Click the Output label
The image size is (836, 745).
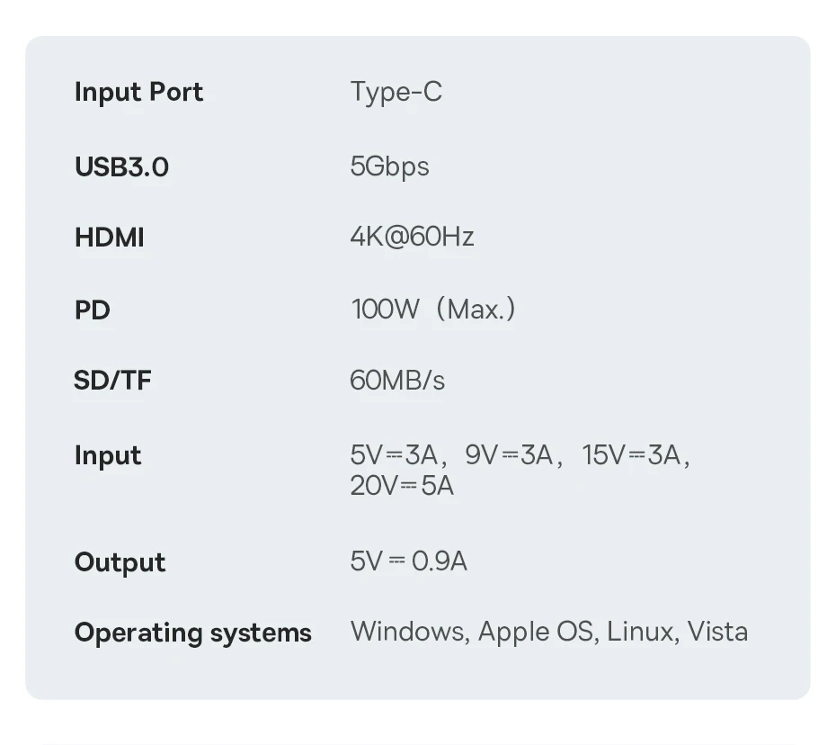click(120, 562)
